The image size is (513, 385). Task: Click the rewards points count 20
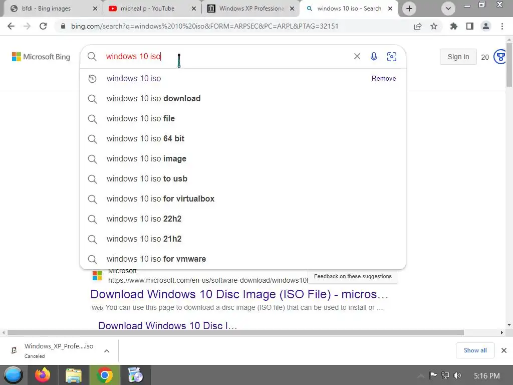click(x=485, y=57)
